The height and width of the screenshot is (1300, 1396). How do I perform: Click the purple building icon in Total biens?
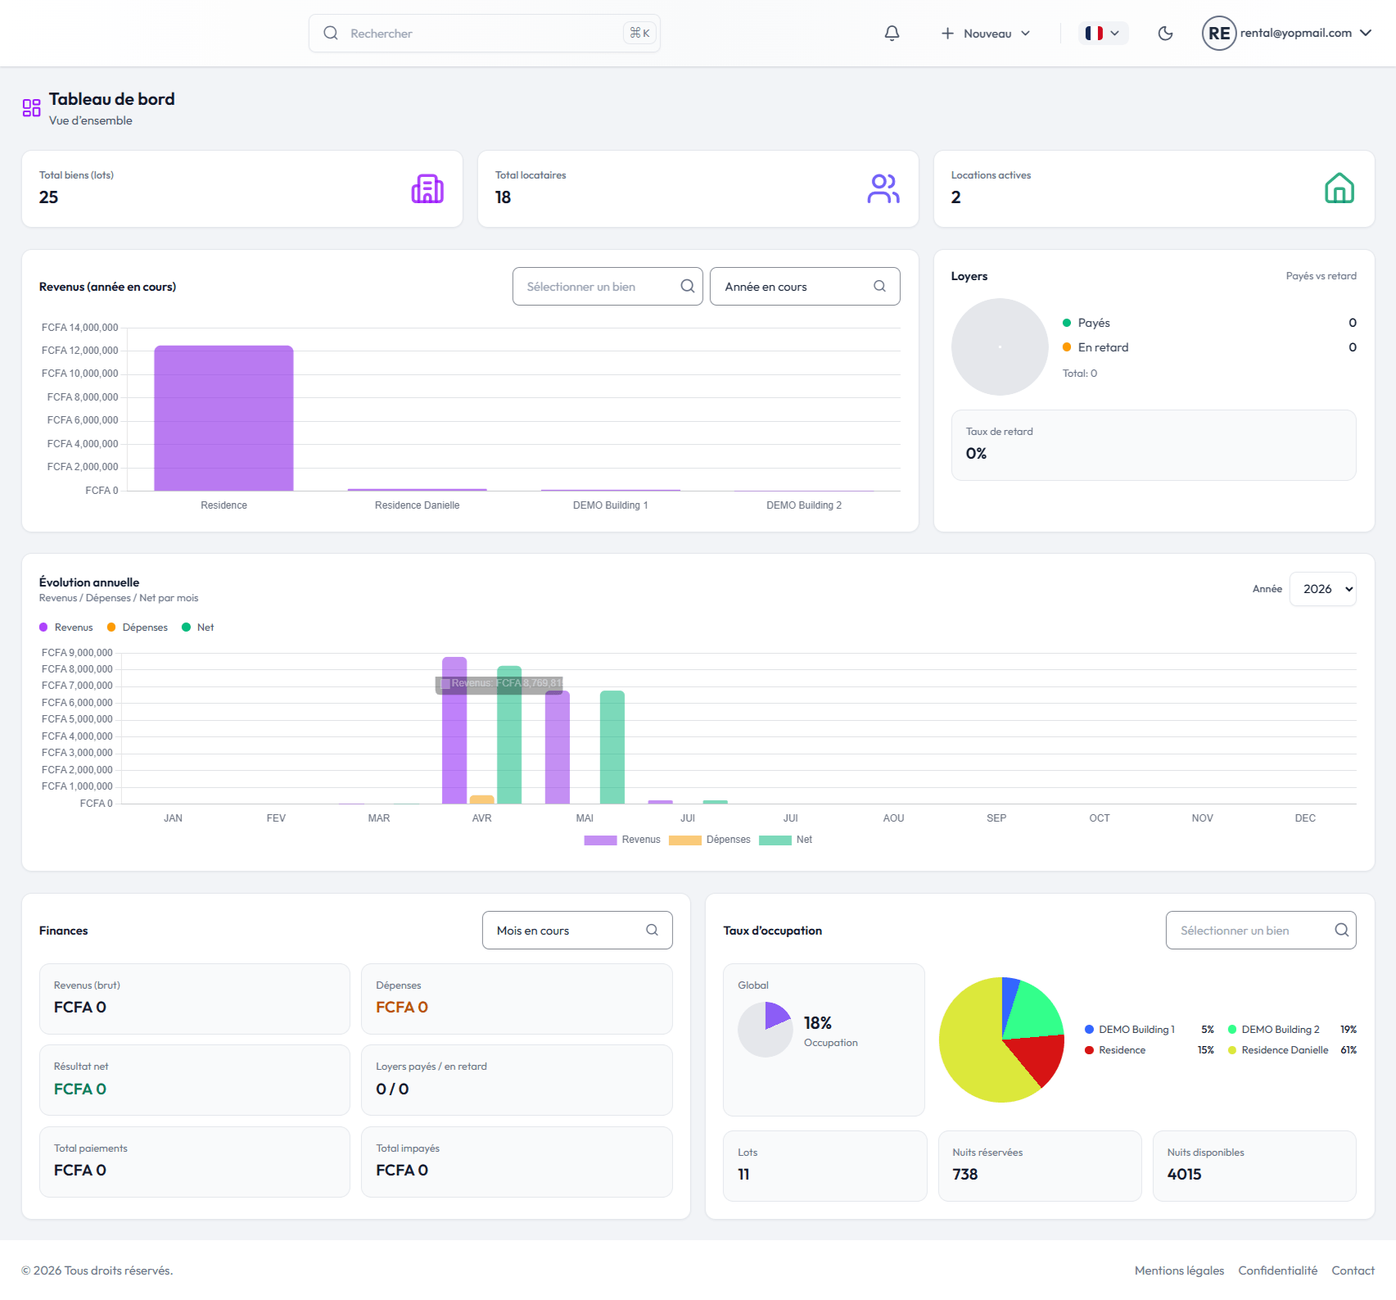click(x=427, y=189)
